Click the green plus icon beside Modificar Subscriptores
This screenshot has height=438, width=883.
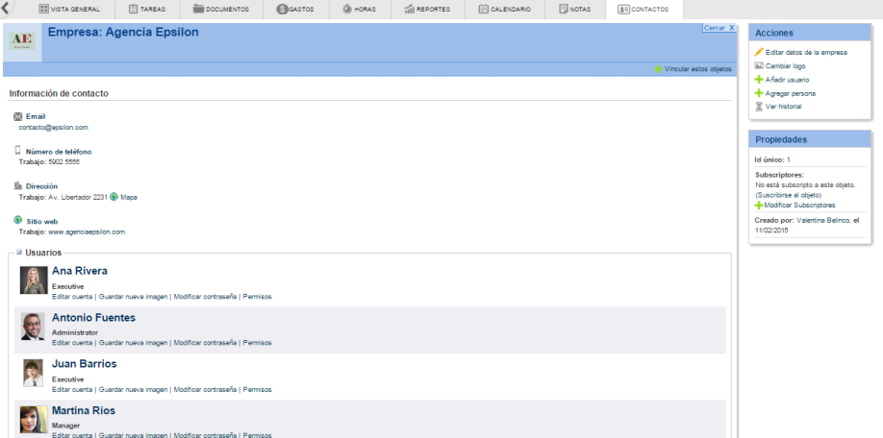pyautogui.click(x=759, y=206)
